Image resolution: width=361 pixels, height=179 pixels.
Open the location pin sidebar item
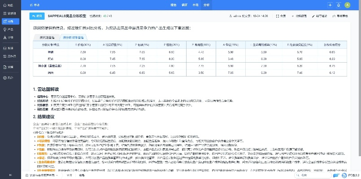coord(10,29)
